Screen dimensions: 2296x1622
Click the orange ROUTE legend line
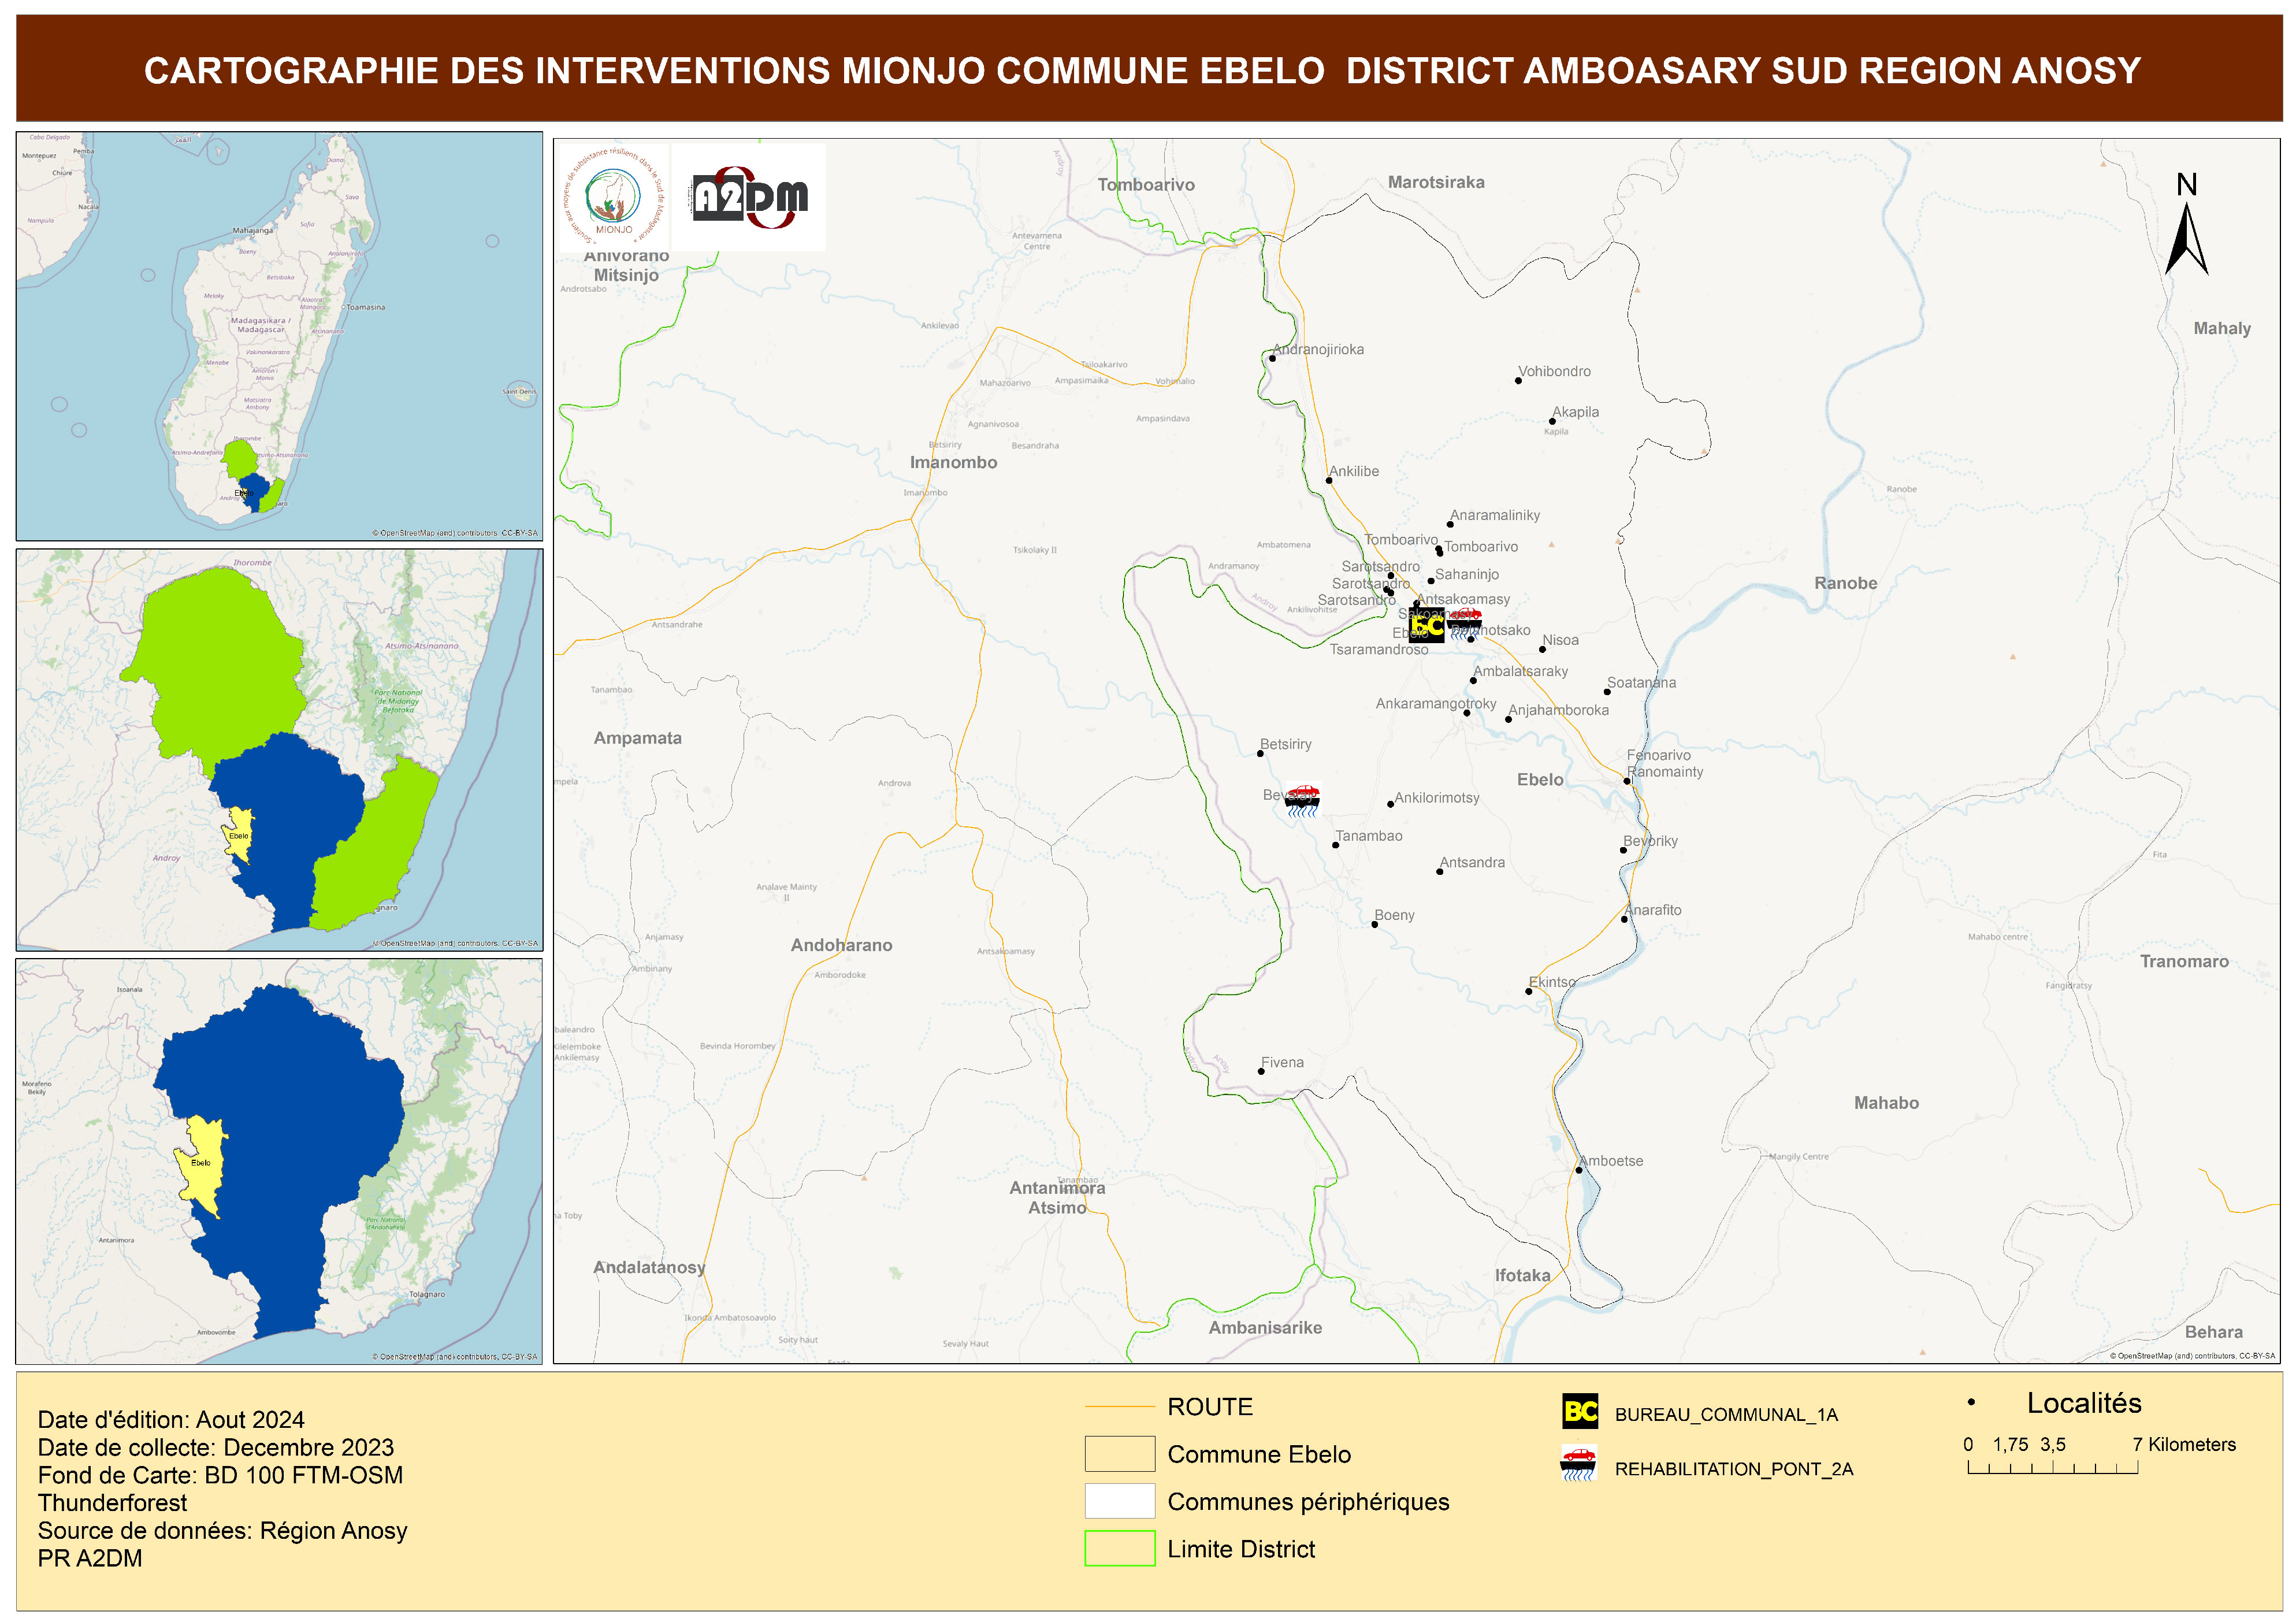click(x=1119, y=1406)
